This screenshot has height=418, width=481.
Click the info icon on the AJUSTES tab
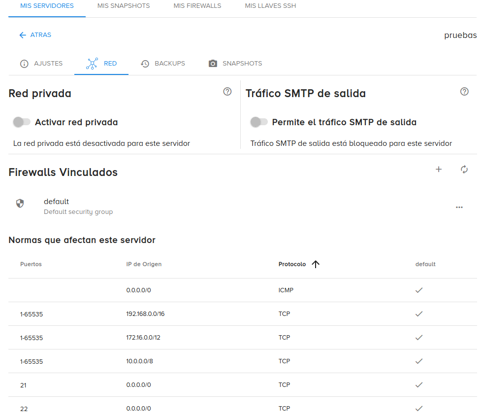tap(23, 64)
